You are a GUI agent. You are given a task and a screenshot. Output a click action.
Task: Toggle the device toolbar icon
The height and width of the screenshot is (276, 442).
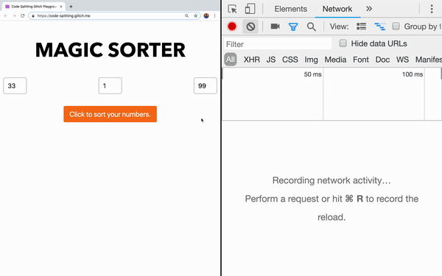pos(250,9)
